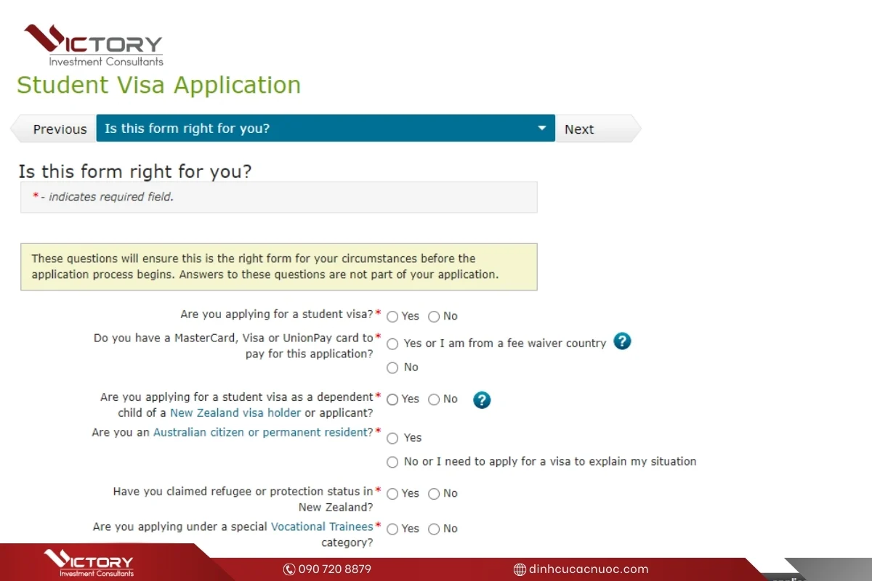Viewport: 872px width, 581px height.
Task: Open the 'Vocational Trainees' link
Action: pos(321,527)
